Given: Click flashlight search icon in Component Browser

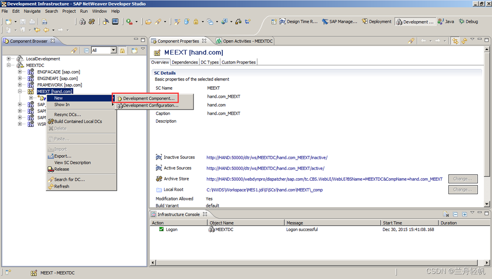Looking at the screenshot, I should pyautogui.click(x=74, y=50).
